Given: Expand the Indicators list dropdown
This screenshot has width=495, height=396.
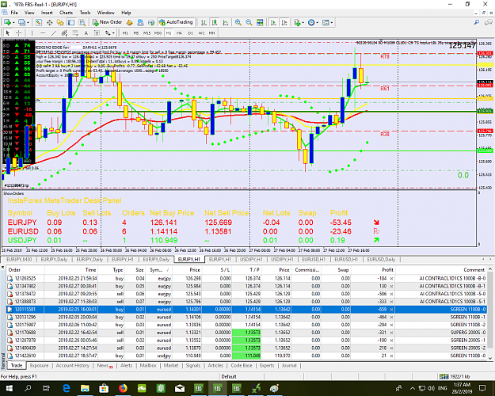Looking at the screenshot, I should (x=303, y=23).
